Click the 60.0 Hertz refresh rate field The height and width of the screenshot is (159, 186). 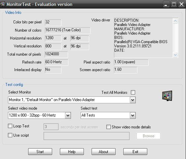pos(56,62)
